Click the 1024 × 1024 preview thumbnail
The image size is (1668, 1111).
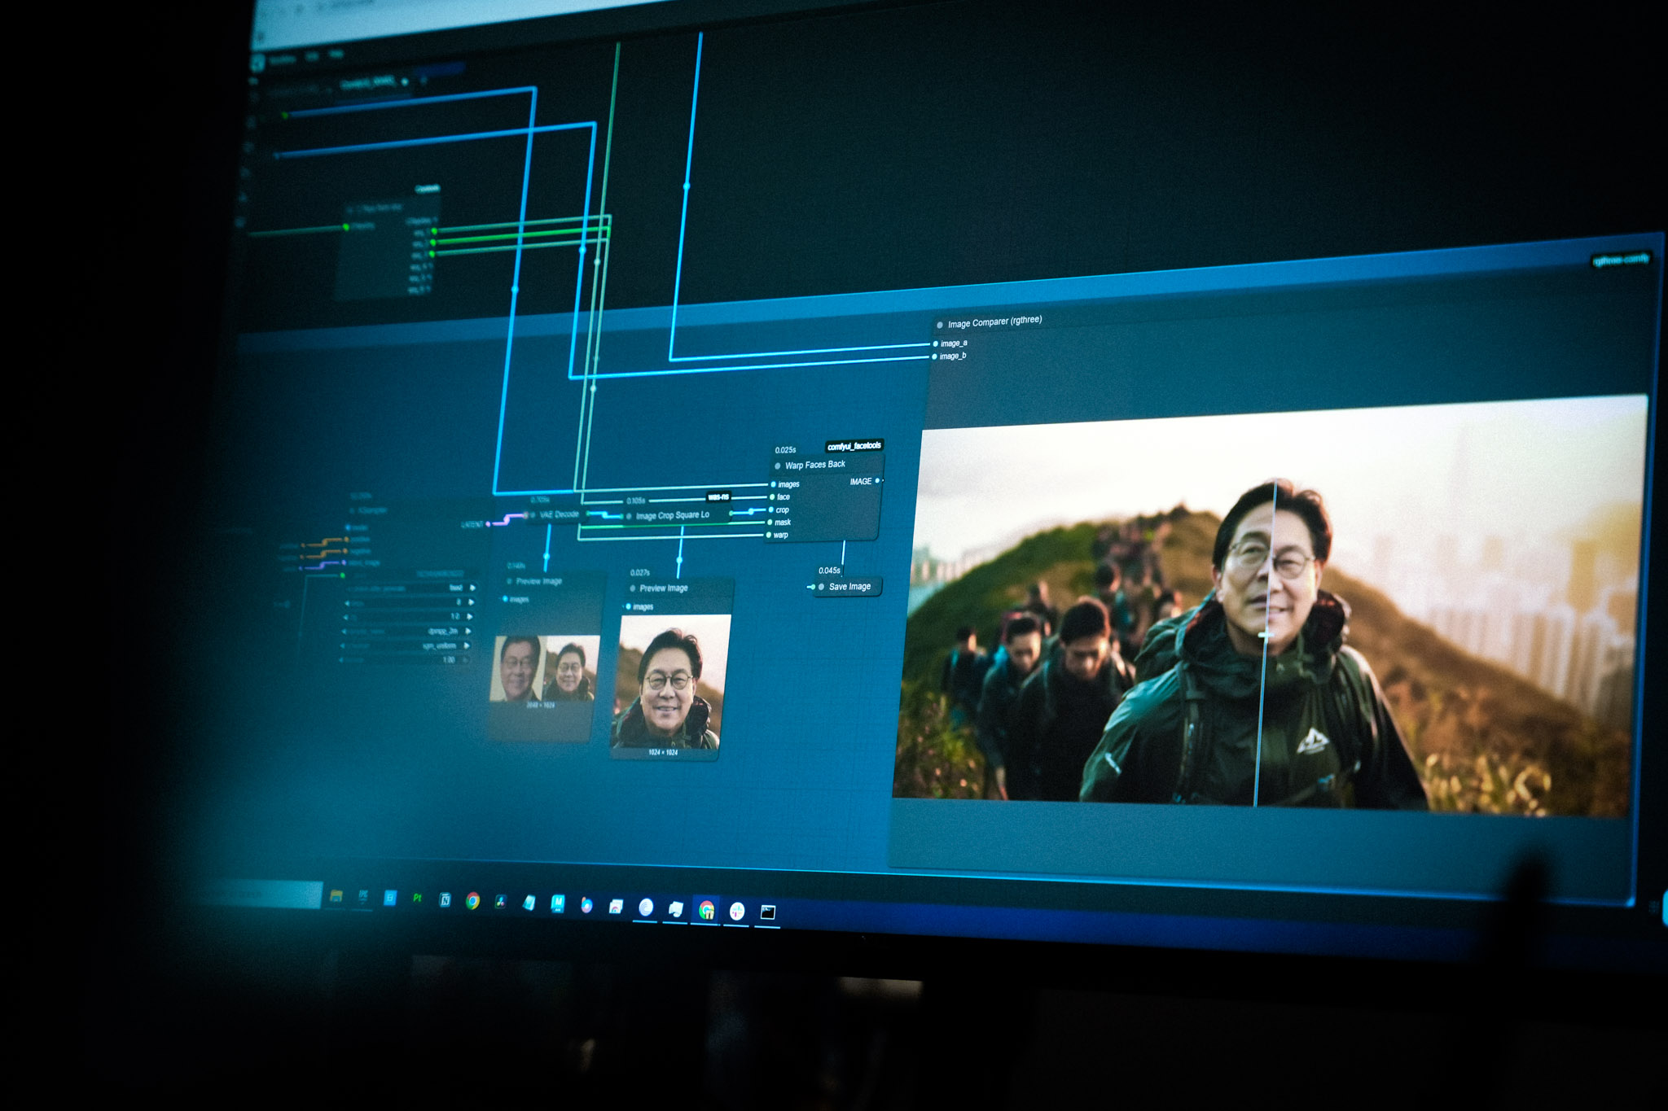(670, 682)
